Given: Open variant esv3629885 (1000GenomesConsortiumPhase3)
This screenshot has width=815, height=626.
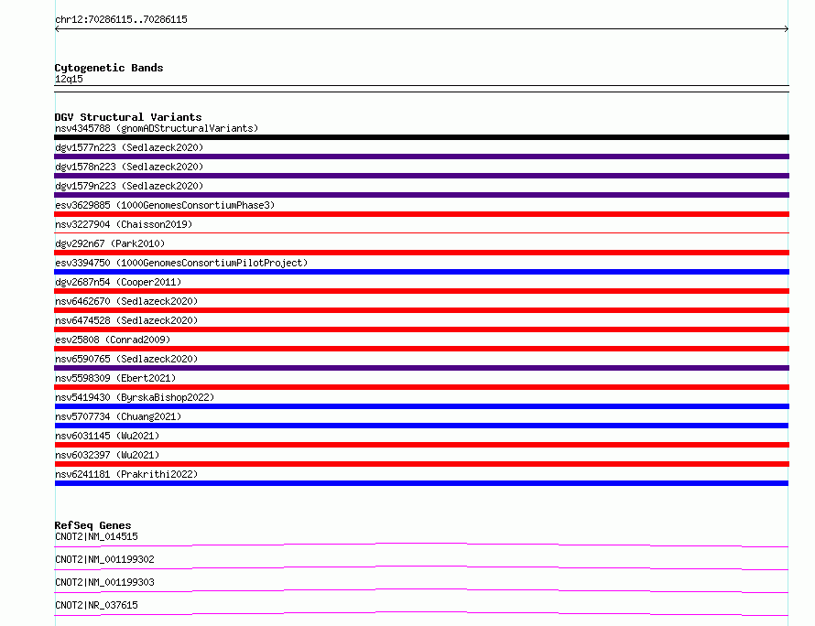Looking at the screenshot, I should point(165,205).
